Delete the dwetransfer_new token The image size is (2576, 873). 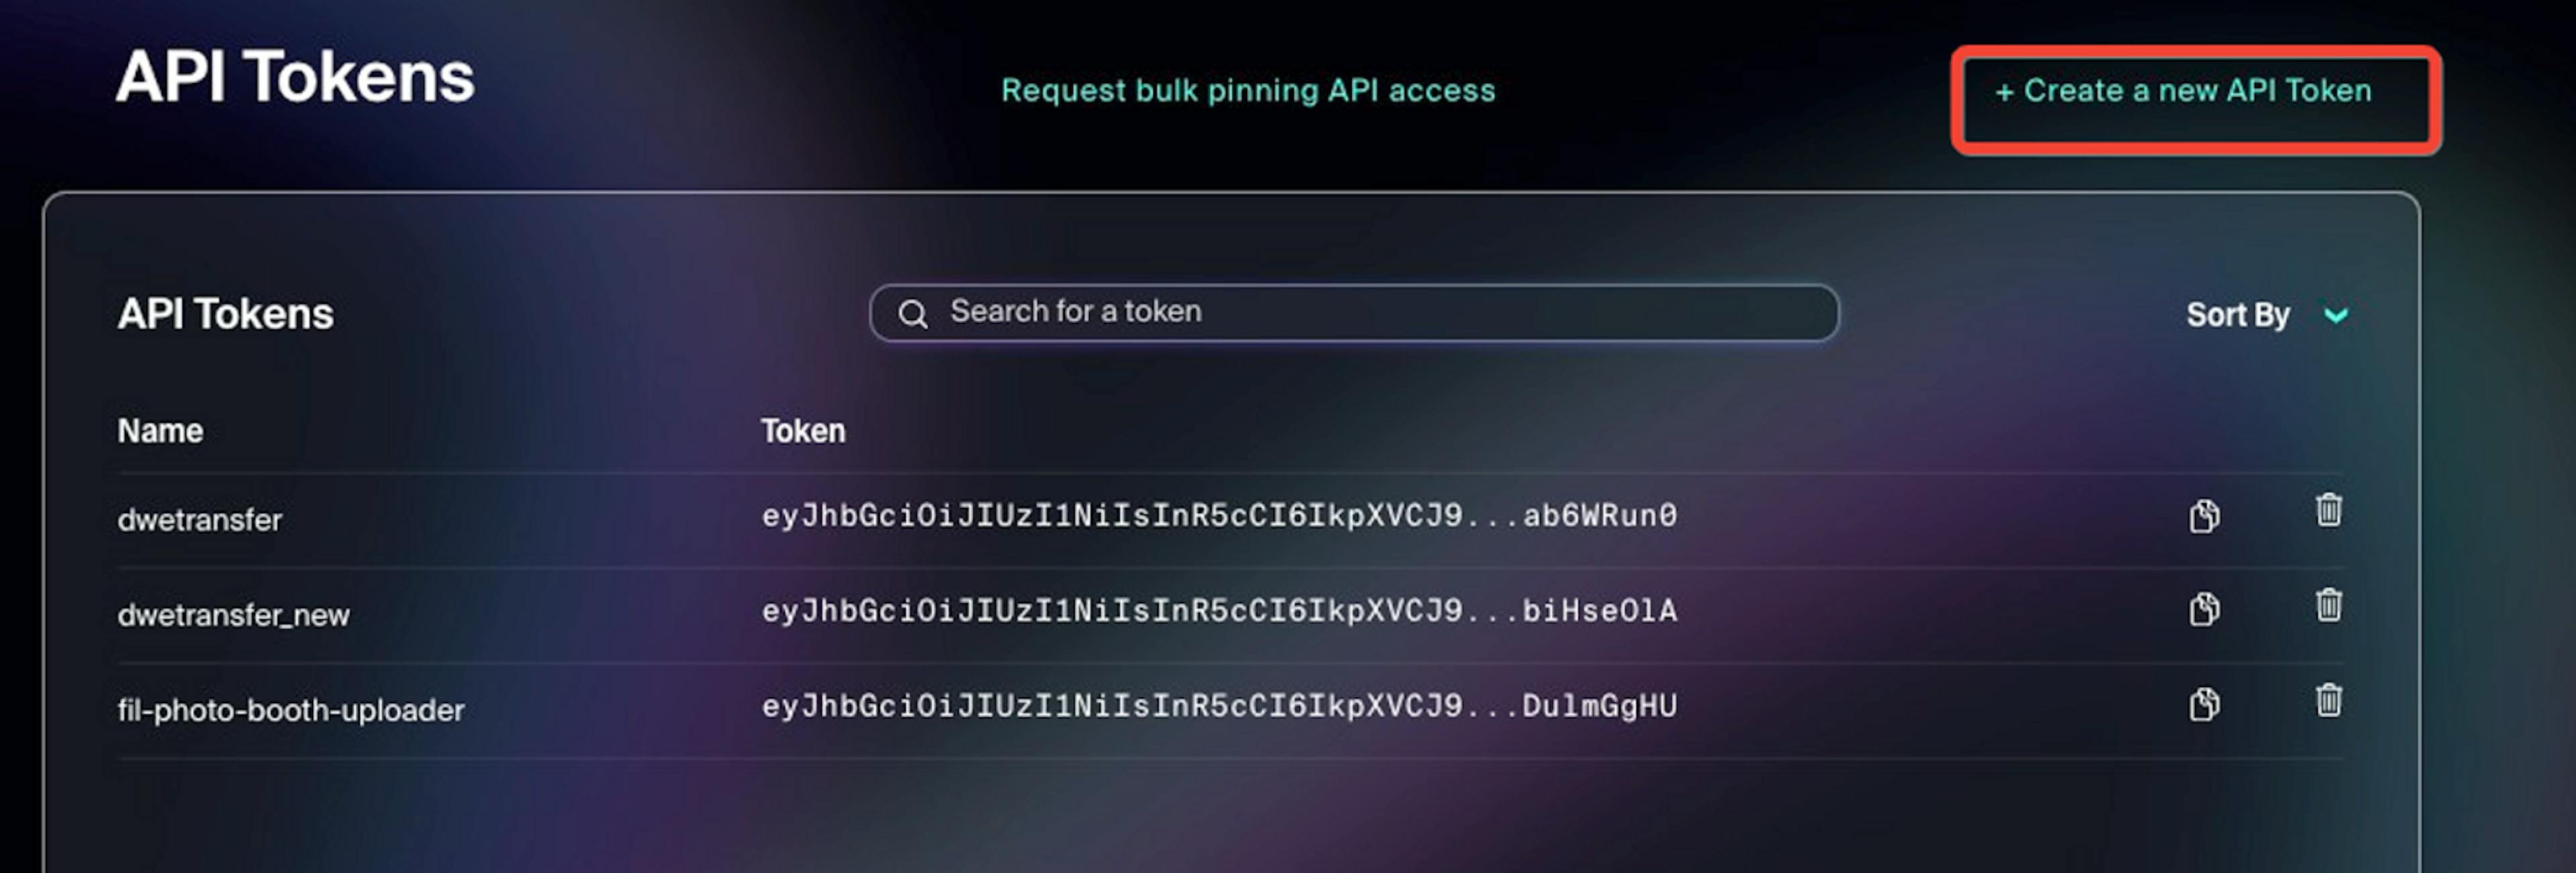2329,604
